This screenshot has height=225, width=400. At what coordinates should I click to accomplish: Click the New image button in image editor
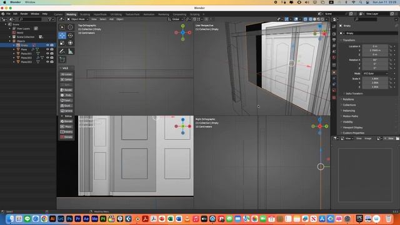tap(389, 138)
